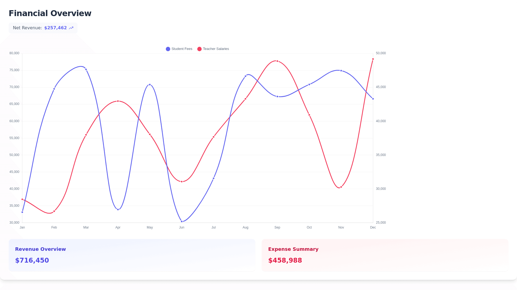Click the Aug label on the x-axis
Image resolution: width=517 pixels, height=290 pixels.
[x=245, y=227]
